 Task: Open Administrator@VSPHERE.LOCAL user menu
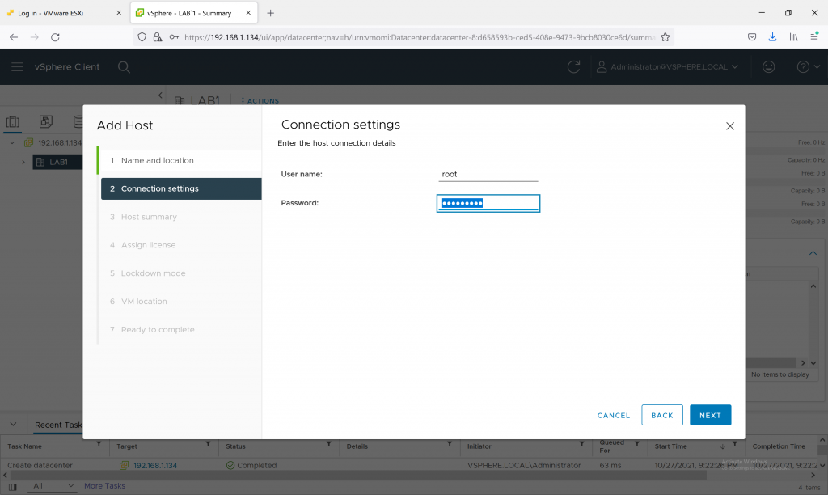click(x=667, y=66)
